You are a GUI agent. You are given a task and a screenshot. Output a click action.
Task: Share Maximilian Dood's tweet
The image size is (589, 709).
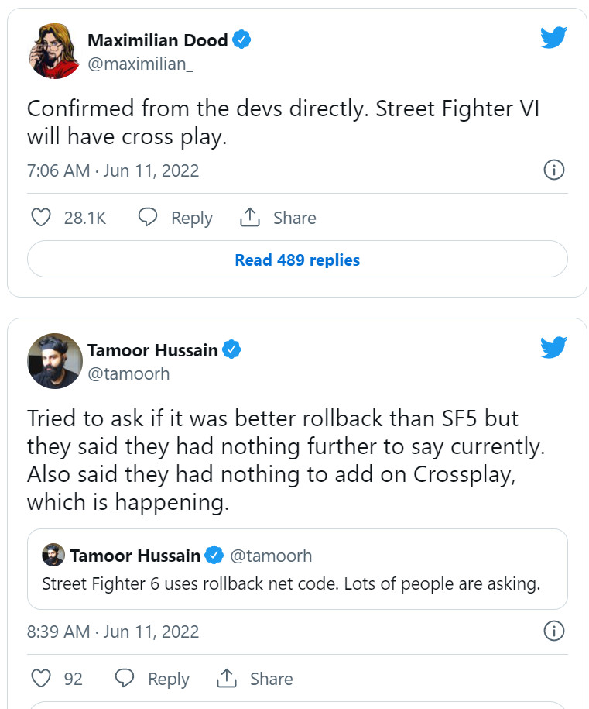(278, 218)
